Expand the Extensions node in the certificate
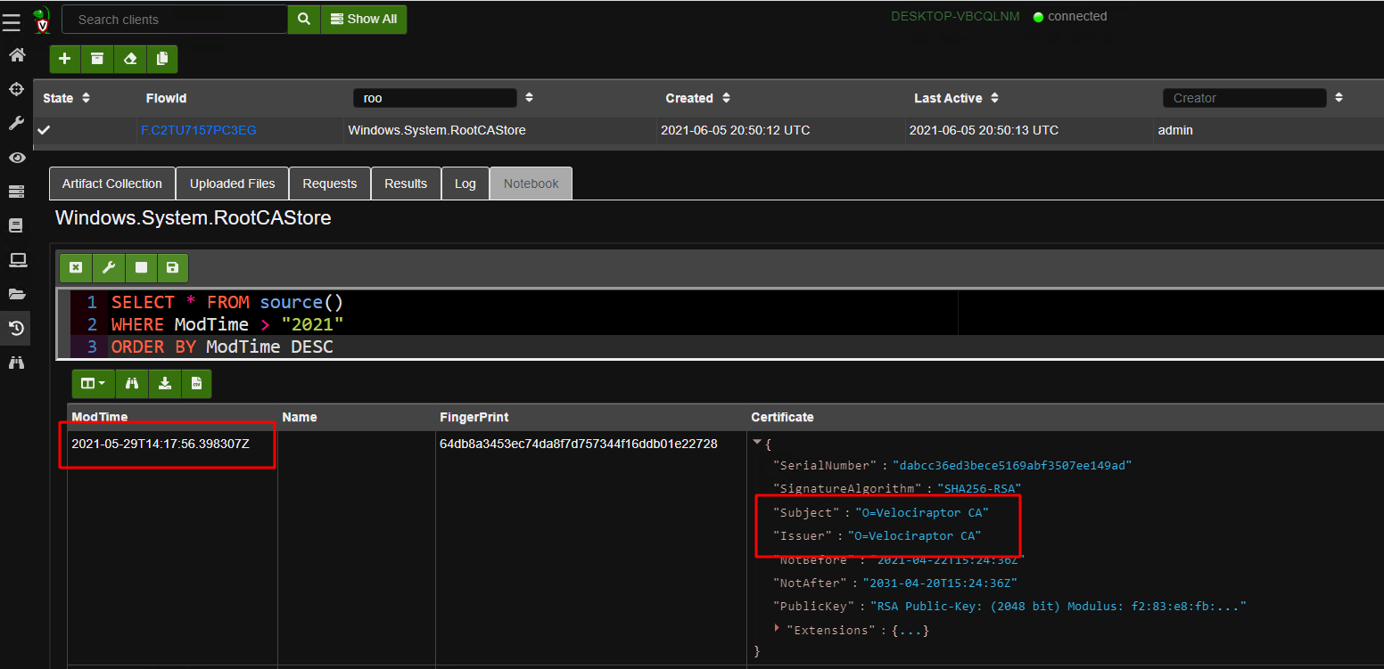 [x=777, y=629]
